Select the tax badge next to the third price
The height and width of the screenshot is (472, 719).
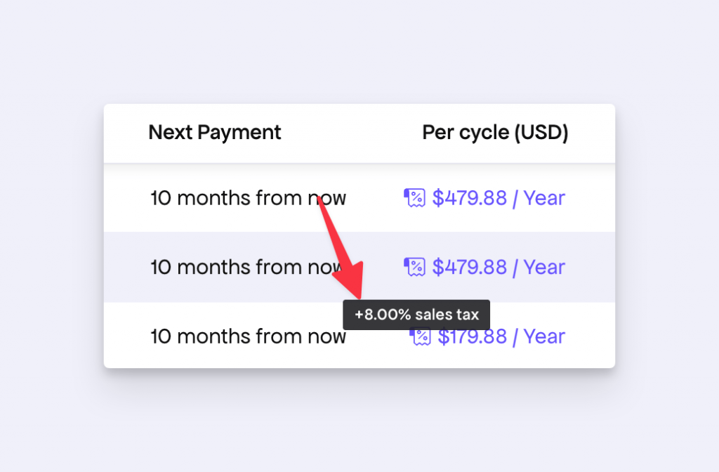pyautogui.click(x=420, y=336)
